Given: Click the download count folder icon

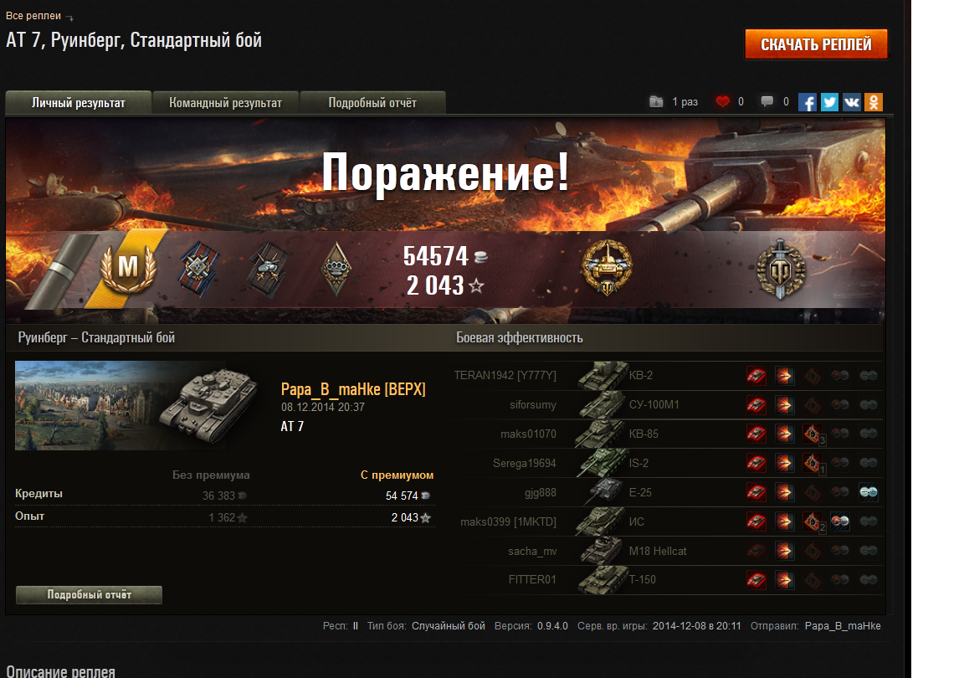Looking at the screenshot, I should [x=656, y=101].
